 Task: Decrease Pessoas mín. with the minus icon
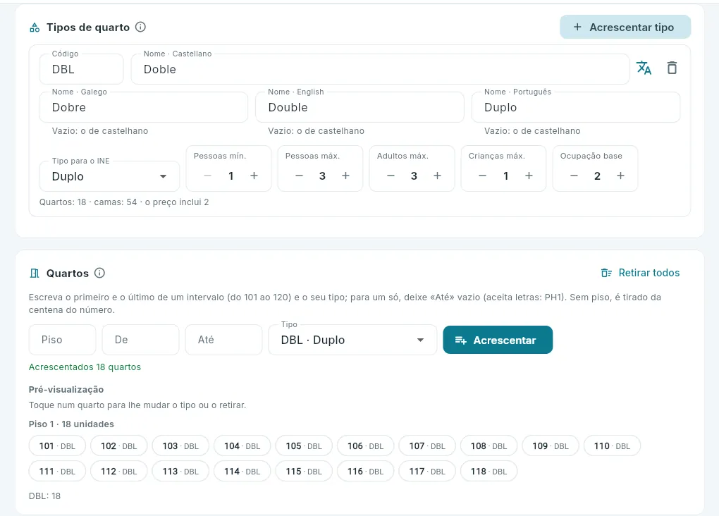208,176
